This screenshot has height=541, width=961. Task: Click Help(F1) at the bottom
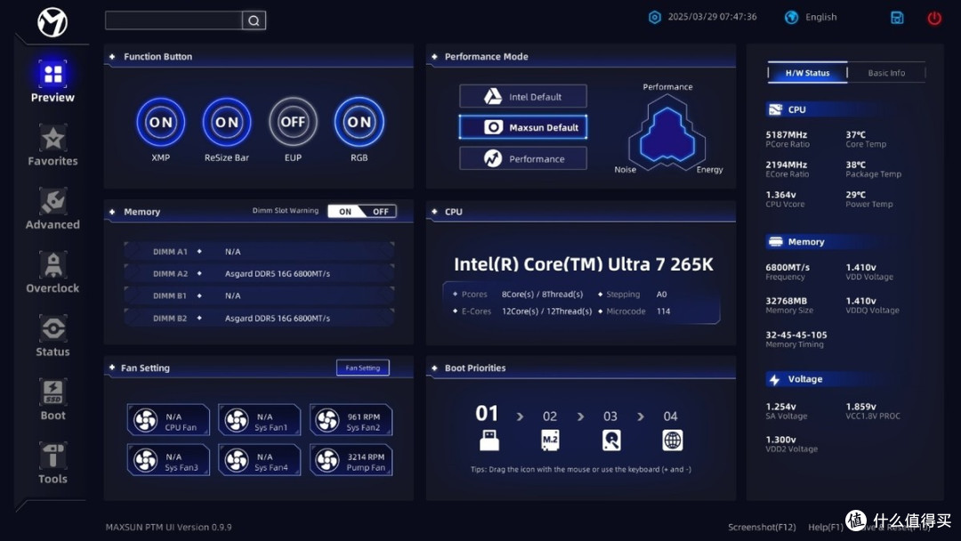(826, 527)
